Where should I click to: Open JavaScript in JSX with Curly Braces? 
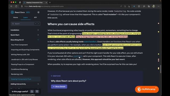pos(24,59)
